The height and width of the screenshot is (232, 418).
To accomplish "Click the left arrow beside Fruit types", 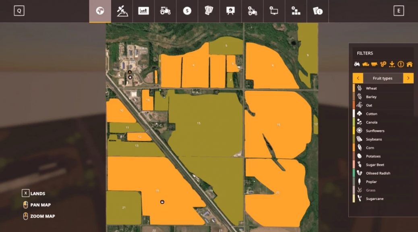I will tap(358, 78).
